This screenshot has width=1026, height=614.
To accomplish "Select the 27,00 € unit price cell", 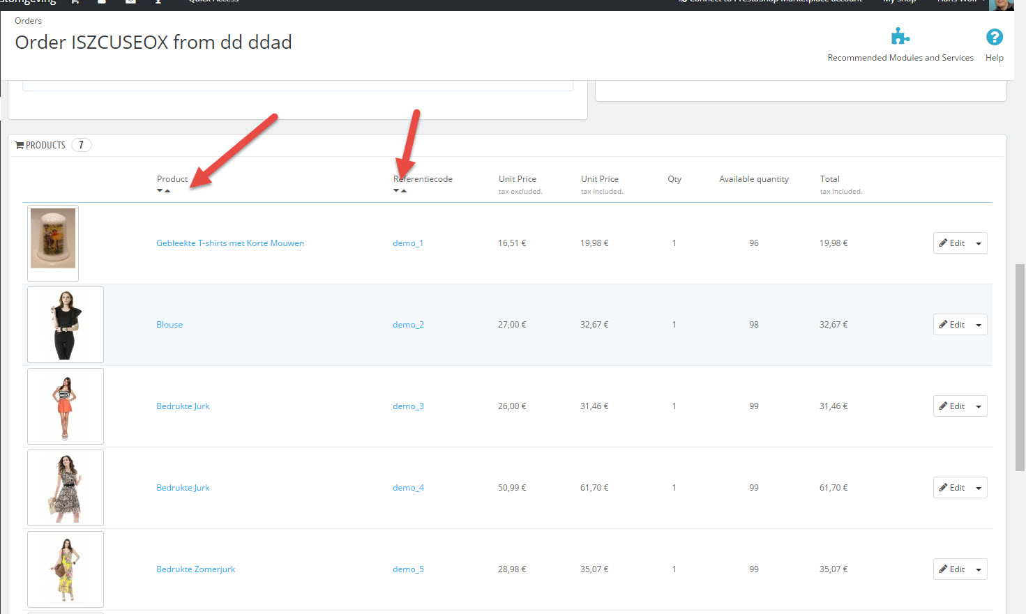I will 512,325.
